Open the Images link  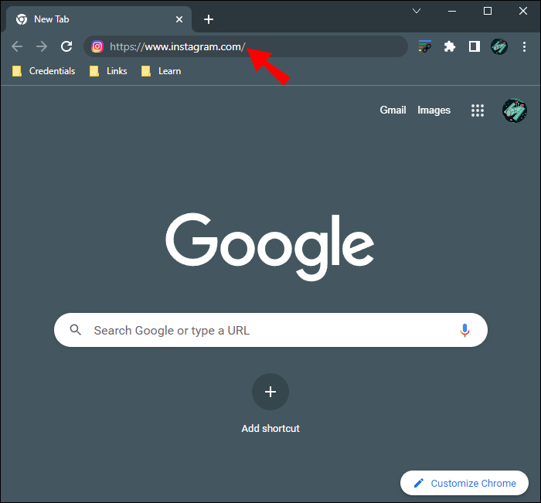(434, 110)
